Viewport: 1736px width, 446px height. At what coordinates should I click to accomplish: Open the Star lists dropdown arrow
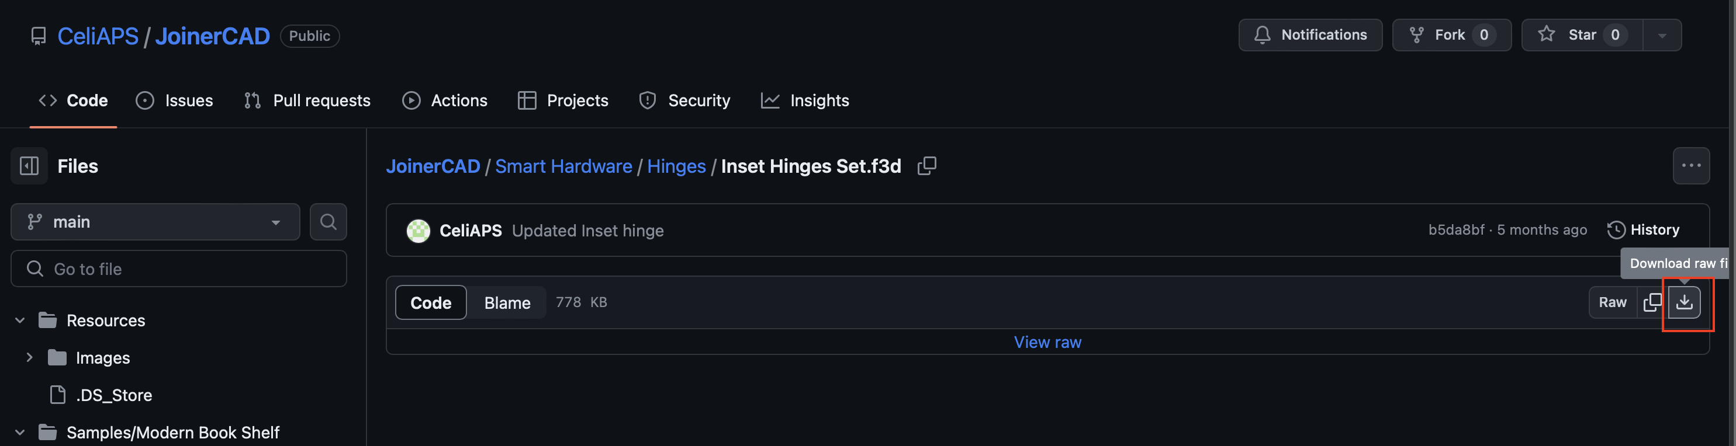click(x=1662, y=35)
